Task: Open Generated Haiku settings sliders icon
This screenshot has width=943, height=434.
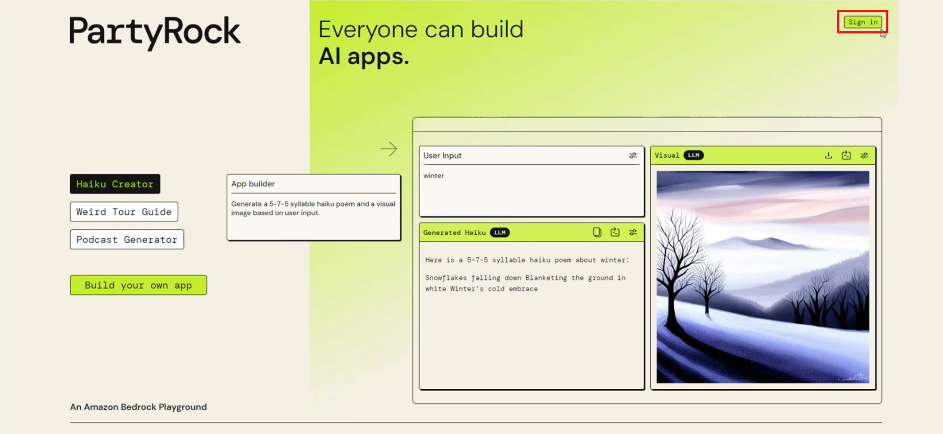Action: click(x=633, y=233)
